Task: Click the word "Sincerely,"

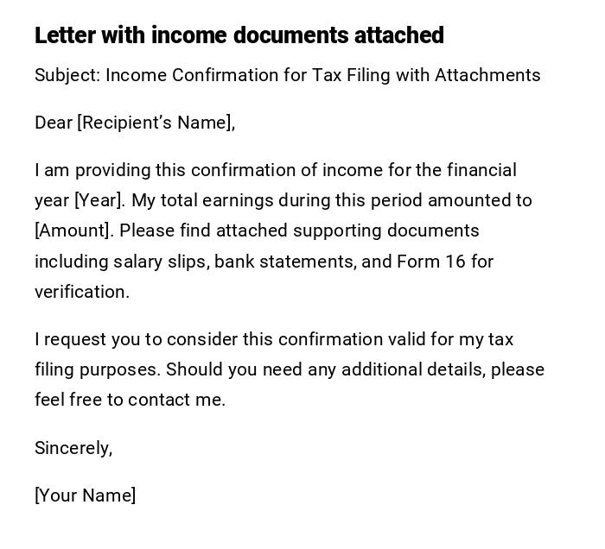Action: click(73, 448)
